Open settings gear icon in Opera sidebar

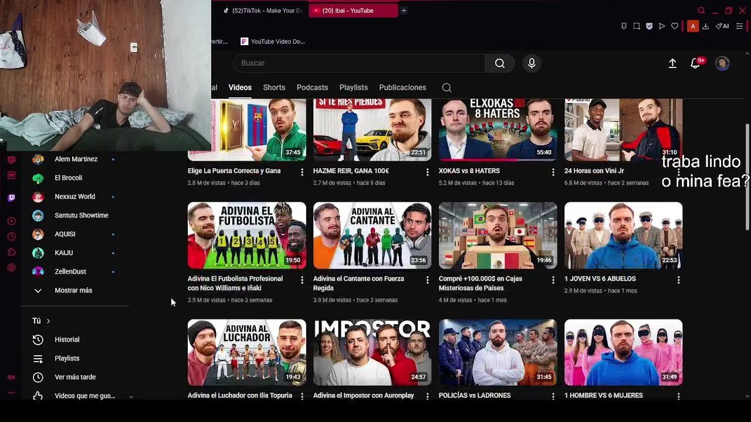coord(11,268)
